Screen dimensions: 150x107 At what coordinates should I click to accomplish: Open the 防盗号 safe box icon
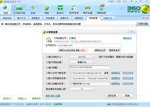pyautogui.click(x=60, y=9)
